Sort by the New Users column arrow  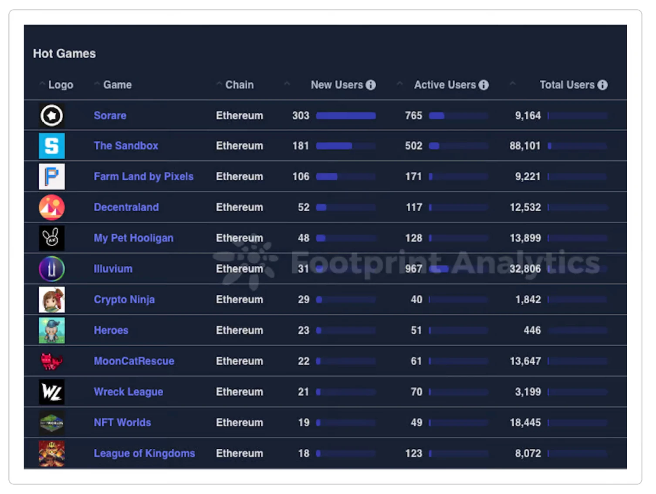click(287, 84)
